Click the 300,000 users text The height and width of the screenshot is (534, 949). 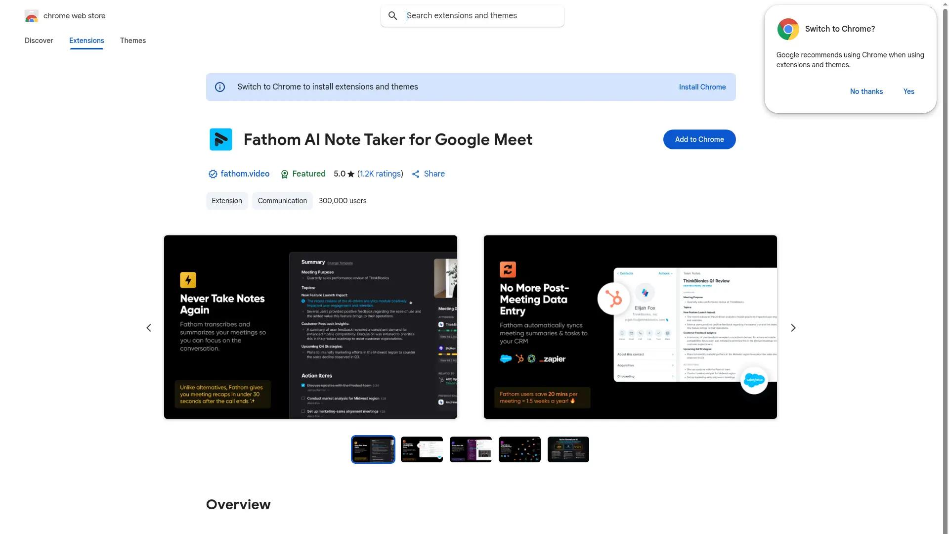[343, 201]
